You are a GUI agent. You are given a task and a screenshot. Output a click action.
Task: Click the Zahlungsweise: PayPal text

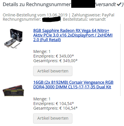click(x=93, y=15)
